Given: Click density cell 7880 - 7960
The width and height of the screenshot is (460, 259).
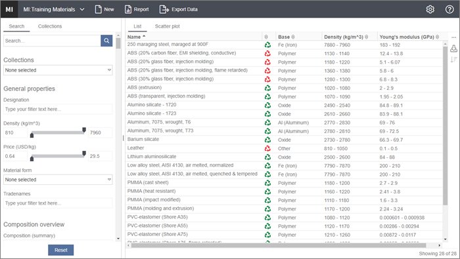Looking at the screenshot, I should [336, 45].
